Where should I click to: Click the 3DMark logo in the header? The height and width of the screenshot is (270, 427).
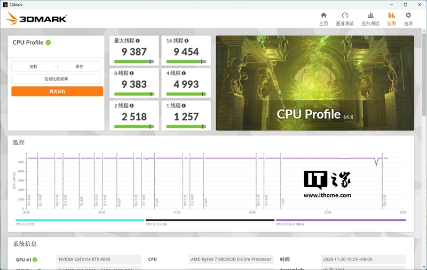click(x=36, y=18)
